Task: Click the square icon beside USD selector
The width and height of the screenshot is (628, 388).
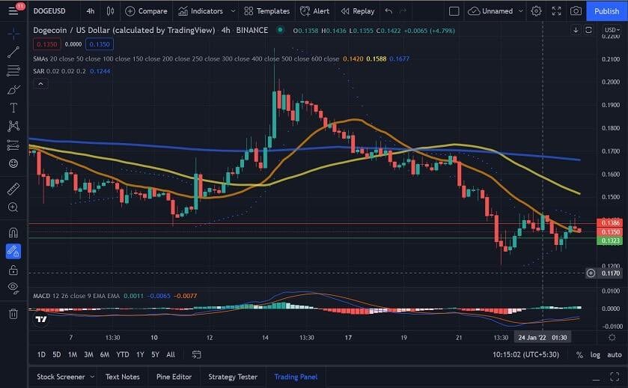Action: 588,30
